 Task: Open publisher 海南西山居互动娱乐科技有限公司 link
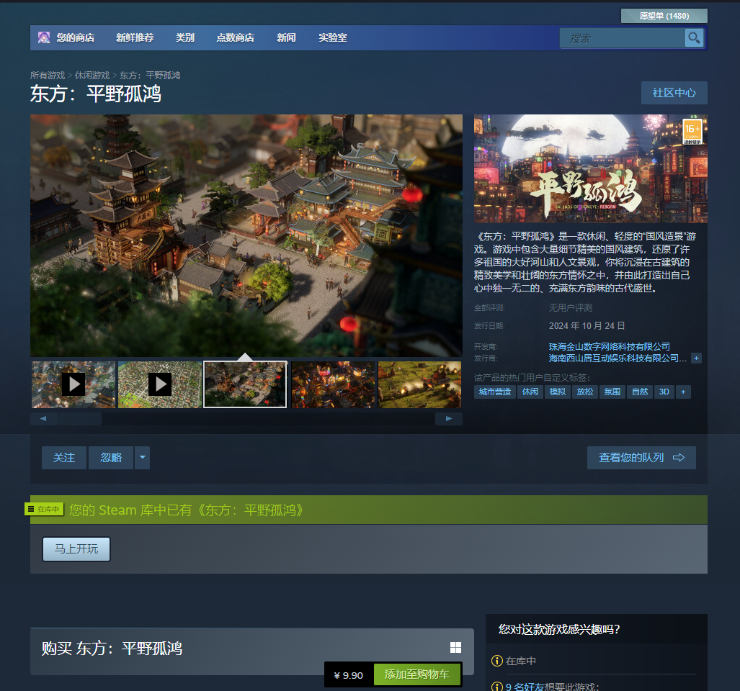click(618, 358)
